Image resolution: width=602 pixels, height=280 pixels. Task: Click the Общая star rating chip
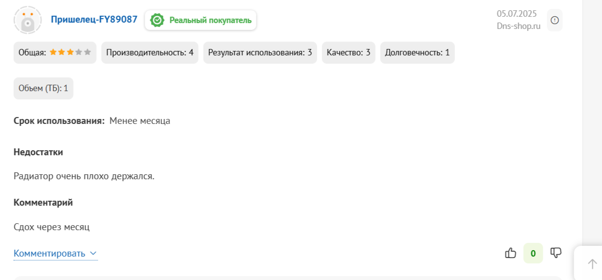(55, 52)
